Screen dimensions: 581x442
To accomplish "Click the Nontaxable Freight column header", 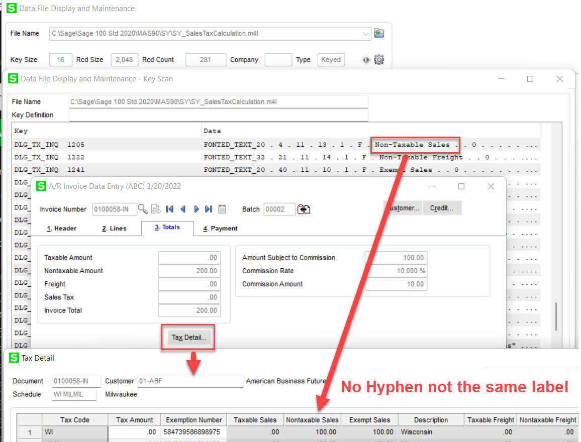I will tap(548, 420).
